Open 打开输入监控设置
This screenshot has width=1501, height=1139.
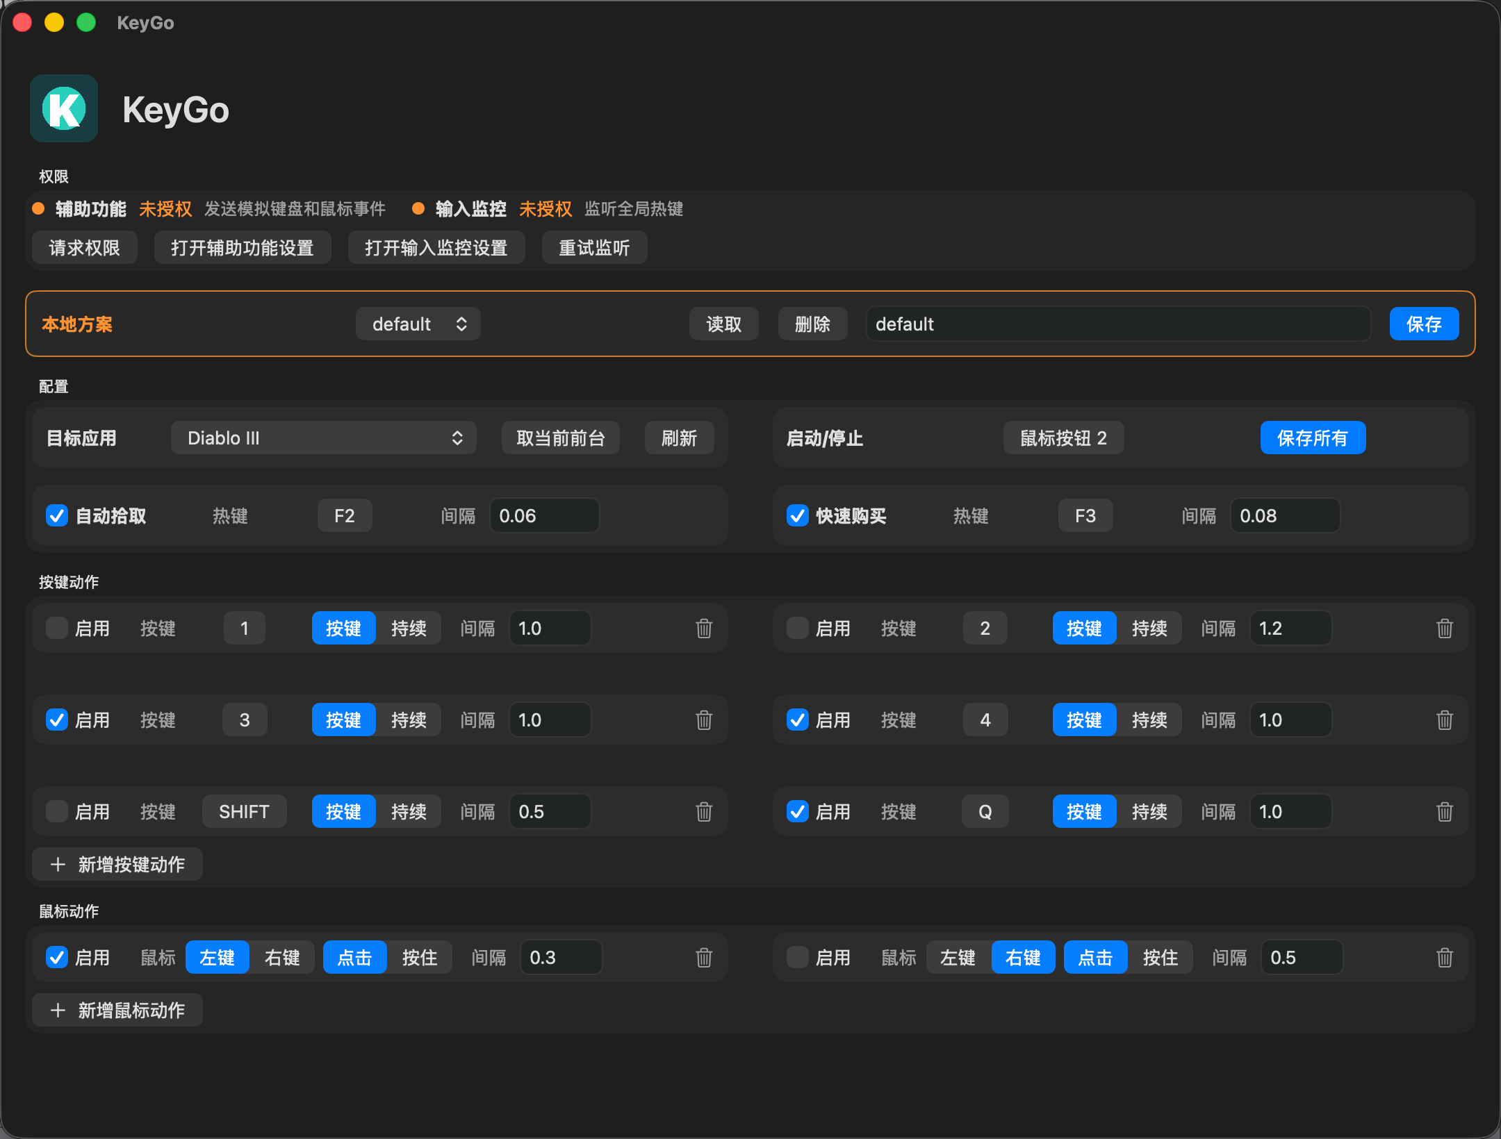tap(436, 248)
